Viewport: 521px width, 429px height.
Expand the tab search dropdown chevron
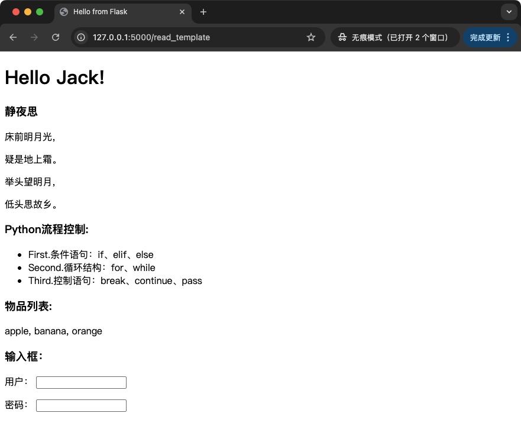[509, 12]
